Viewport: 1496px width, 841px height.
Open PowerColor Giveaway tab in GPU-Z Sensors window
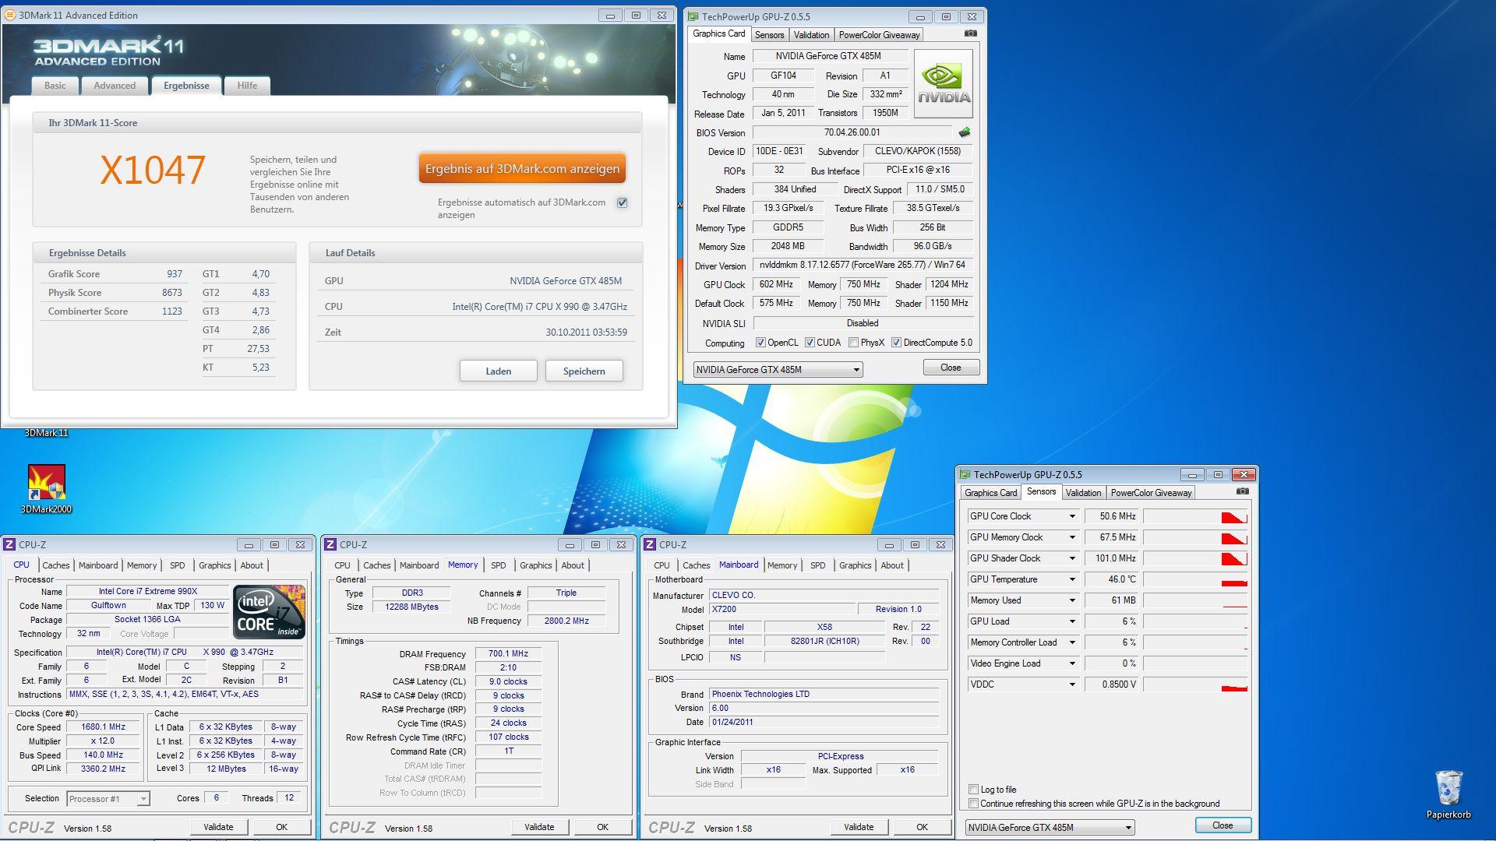[x=1151, y=493]
